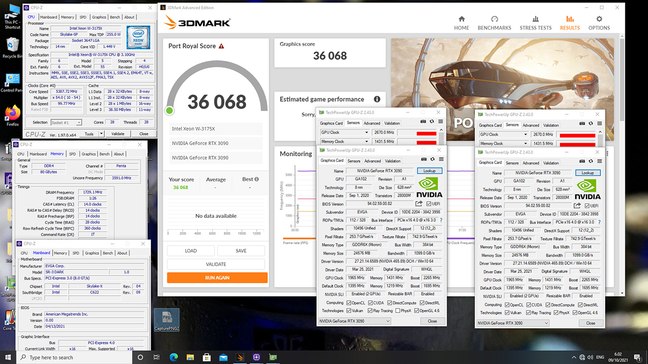The height and width of the screenshot is (364, 648).
Task: Open Validation tab in left GPU-Z Sensors window
Action: click(x=392, y=123)
